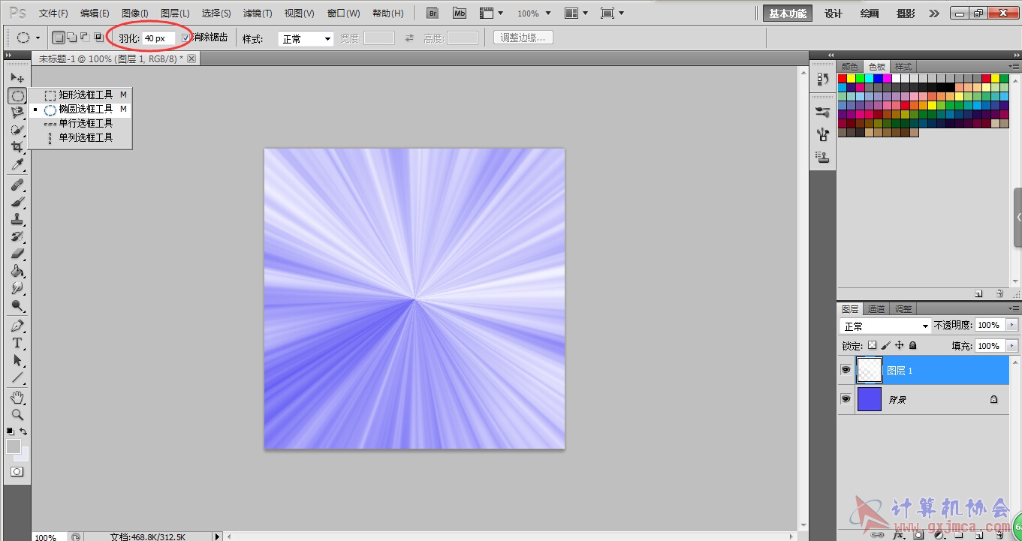Swap foreground and background colors icon
This screenshot has height=541, width=1022.
click(24, 431)
